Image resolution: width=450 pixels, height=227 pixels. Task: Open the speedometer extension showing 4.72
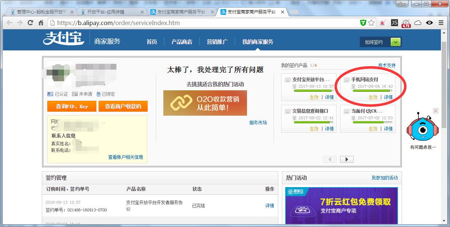click(406, 23)
